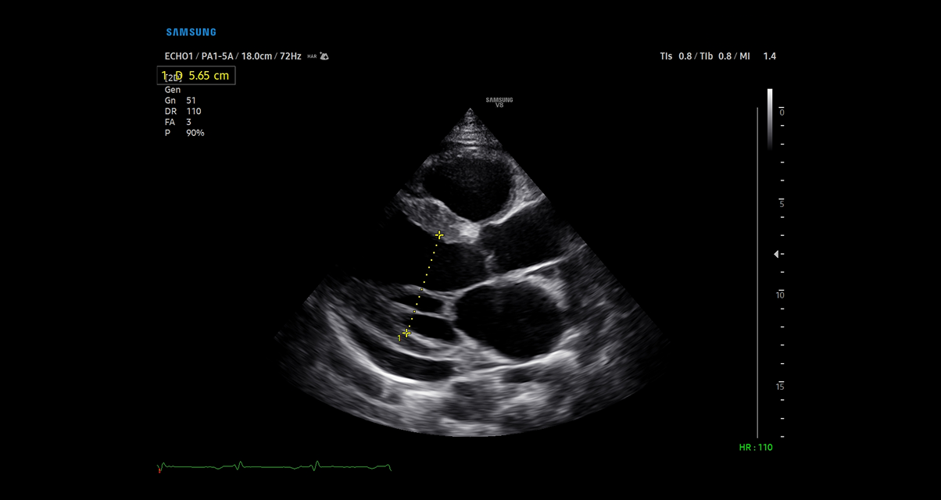
Task: Open the ECHO1 exam preset selector
Action: point(181,56)
